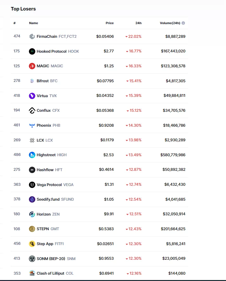Click the Conflux coin logo

[x=32, y=110]
